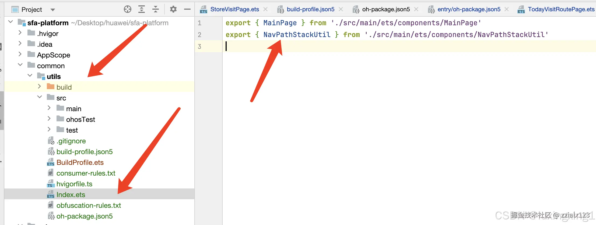Switch to the oh-package.json5 tab
596x225 pixels.
(386, 9)
